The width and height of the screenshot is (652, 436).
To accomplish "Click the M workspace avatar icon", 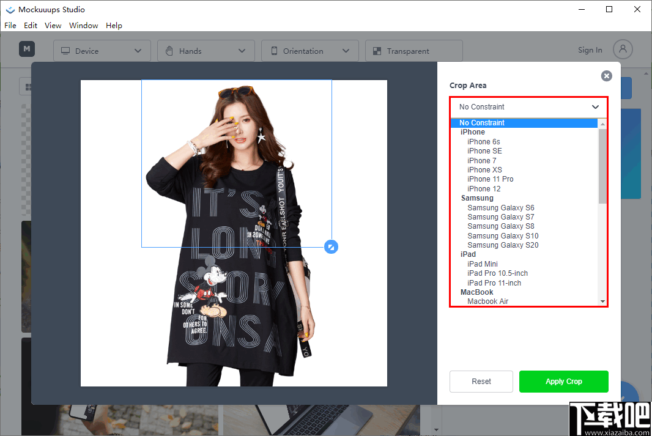I will 26,49.
